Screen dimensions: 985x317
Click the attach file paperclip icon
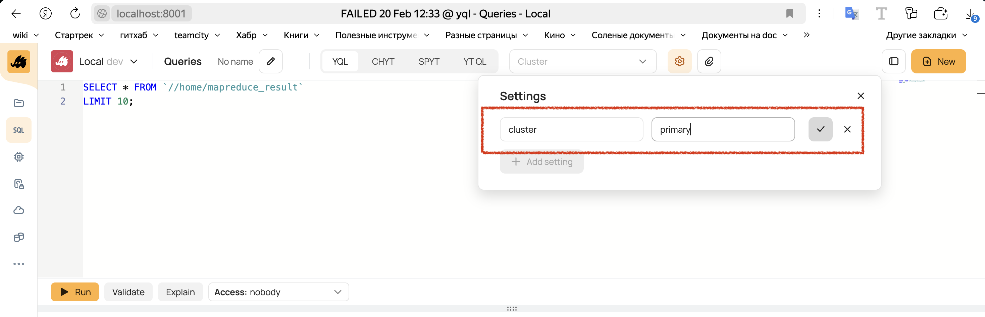tap(709, 61)
